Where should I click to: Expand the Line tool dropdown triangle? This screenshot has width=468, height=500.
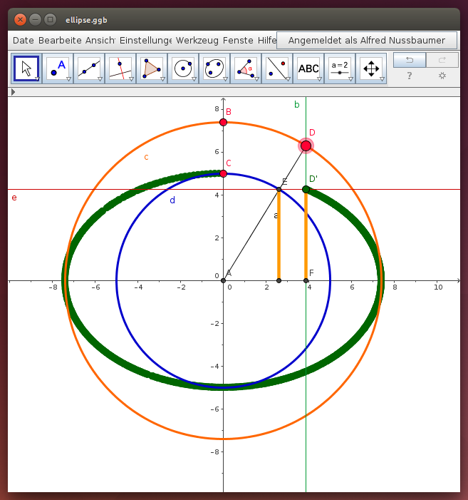[x=100, y=79]
